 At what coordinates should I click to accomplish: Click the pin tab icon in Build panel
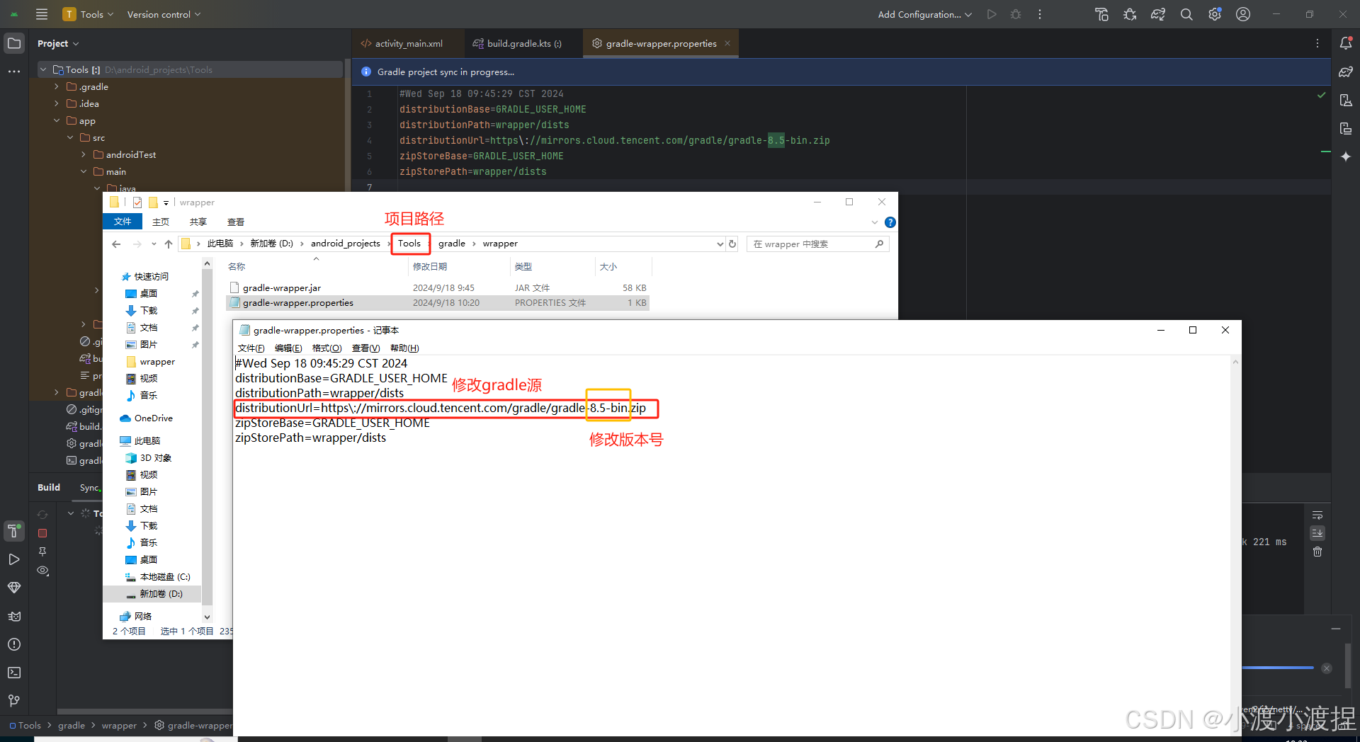coord(42,552)
